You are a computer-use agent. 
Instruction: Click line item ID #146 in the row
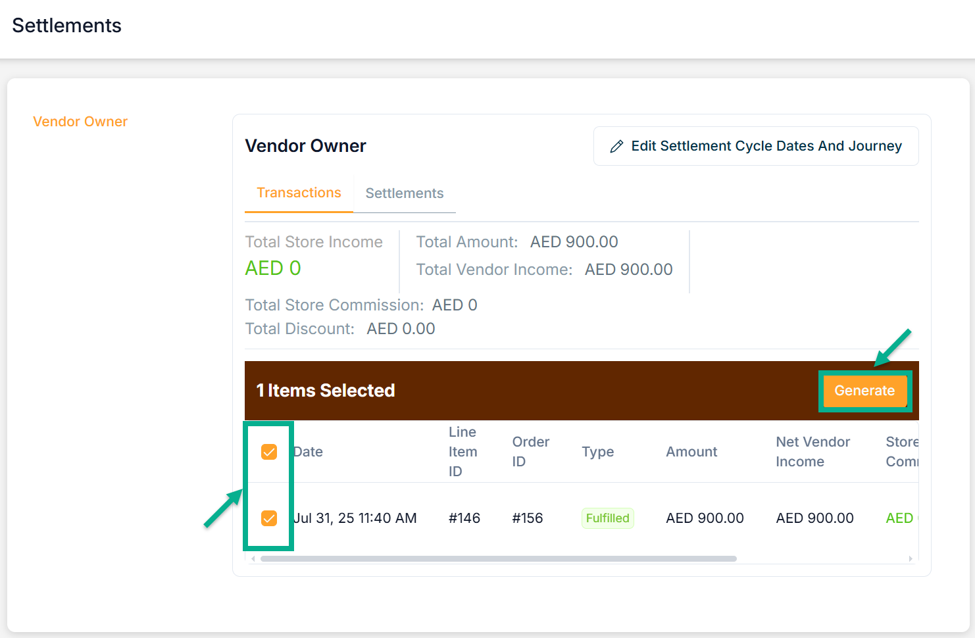tap(464, 518)
